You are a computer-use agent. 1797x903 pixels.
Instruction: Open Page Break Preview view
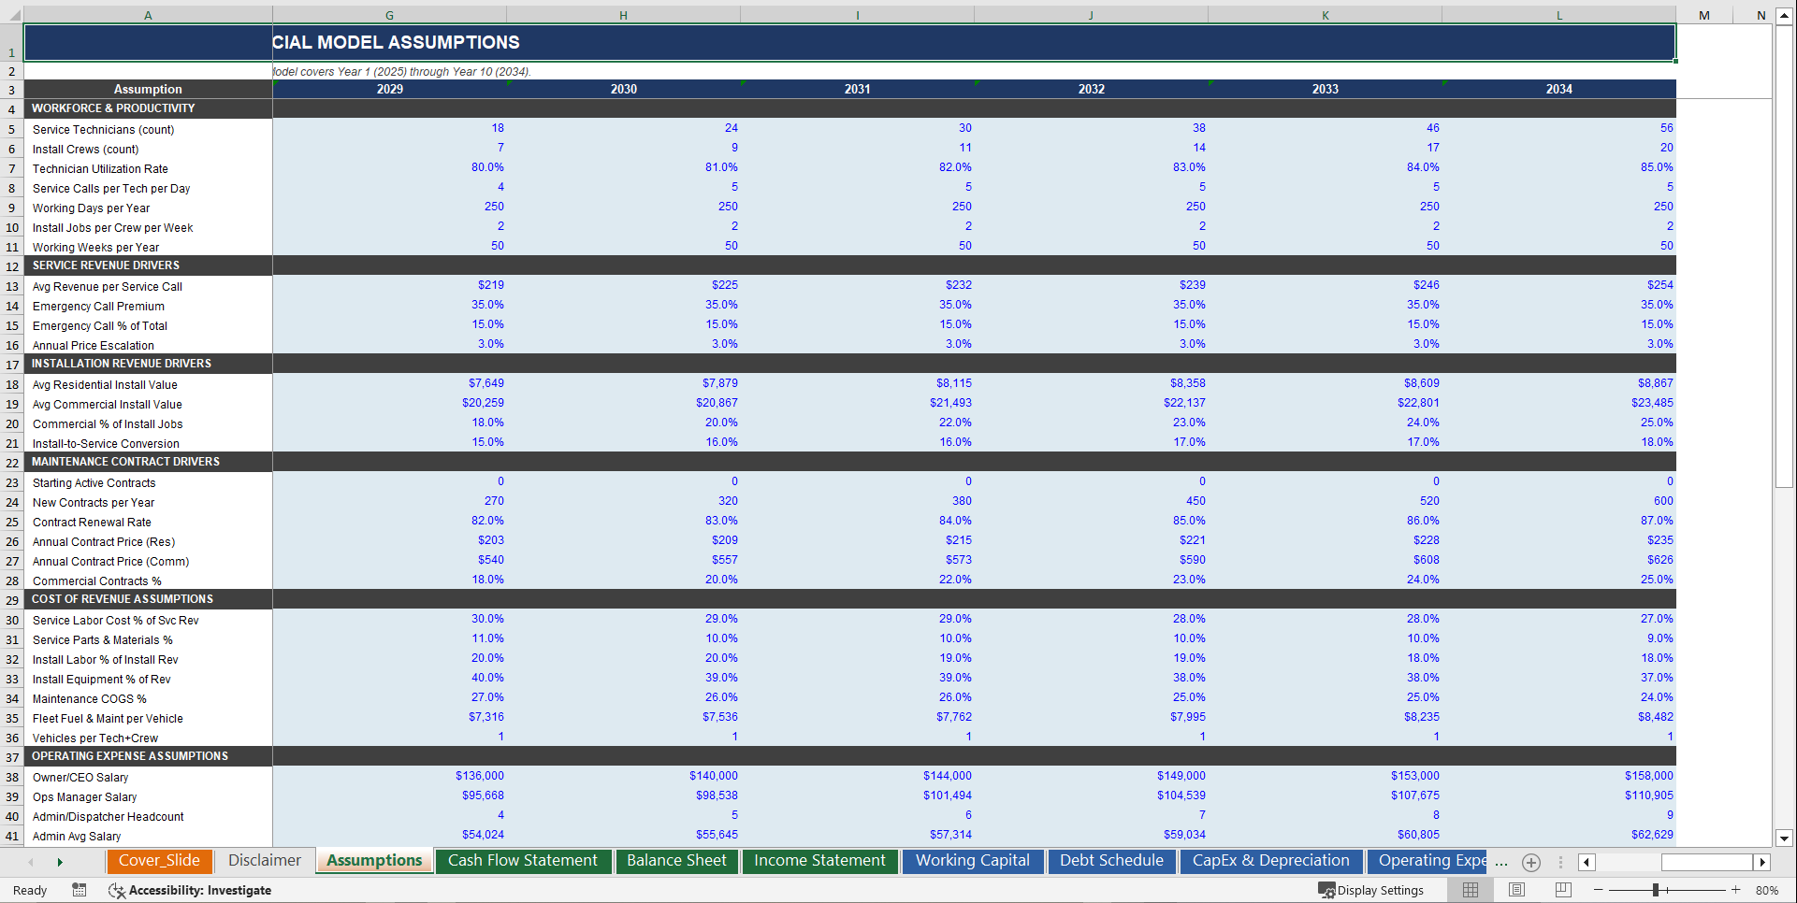point(1560,890)
